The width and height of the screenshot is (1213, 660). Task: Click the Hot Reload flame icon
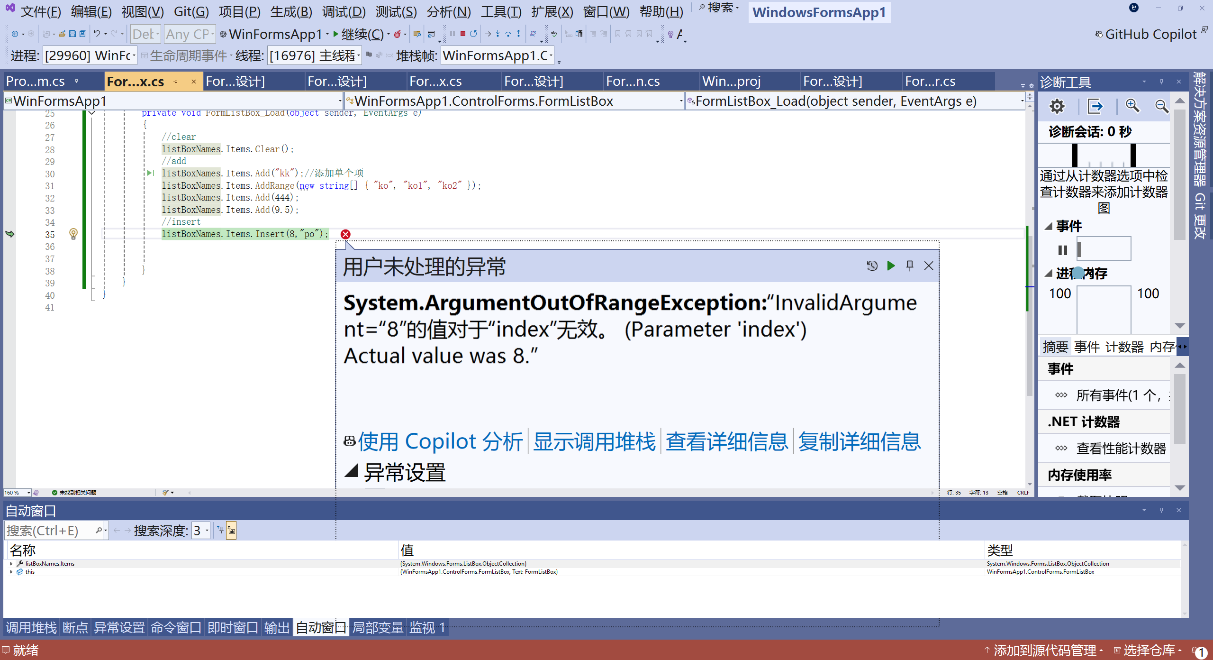click(x=398, y=34)
